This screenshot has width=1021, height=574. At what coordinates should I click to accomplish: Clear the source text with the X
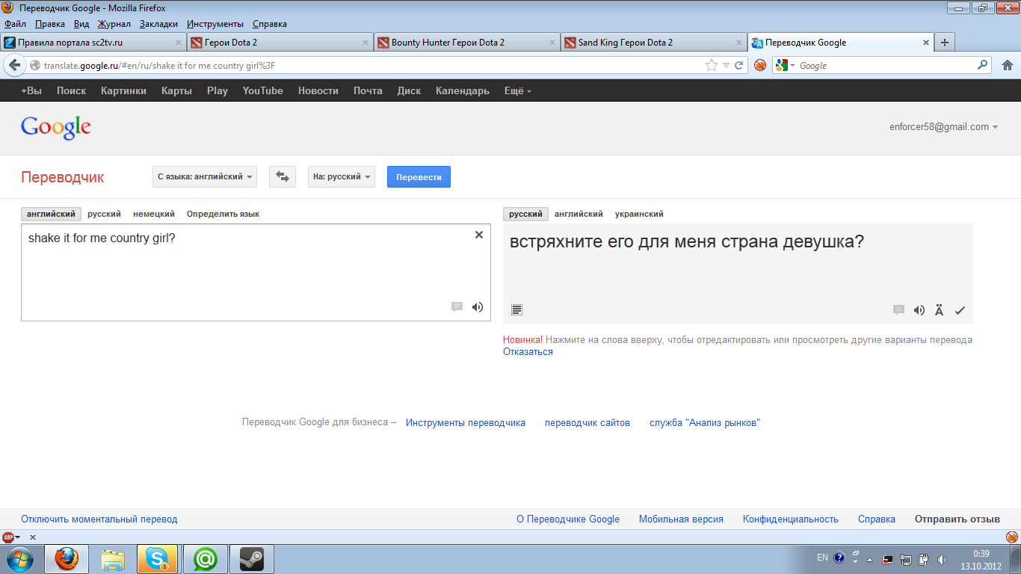(479, 235)
